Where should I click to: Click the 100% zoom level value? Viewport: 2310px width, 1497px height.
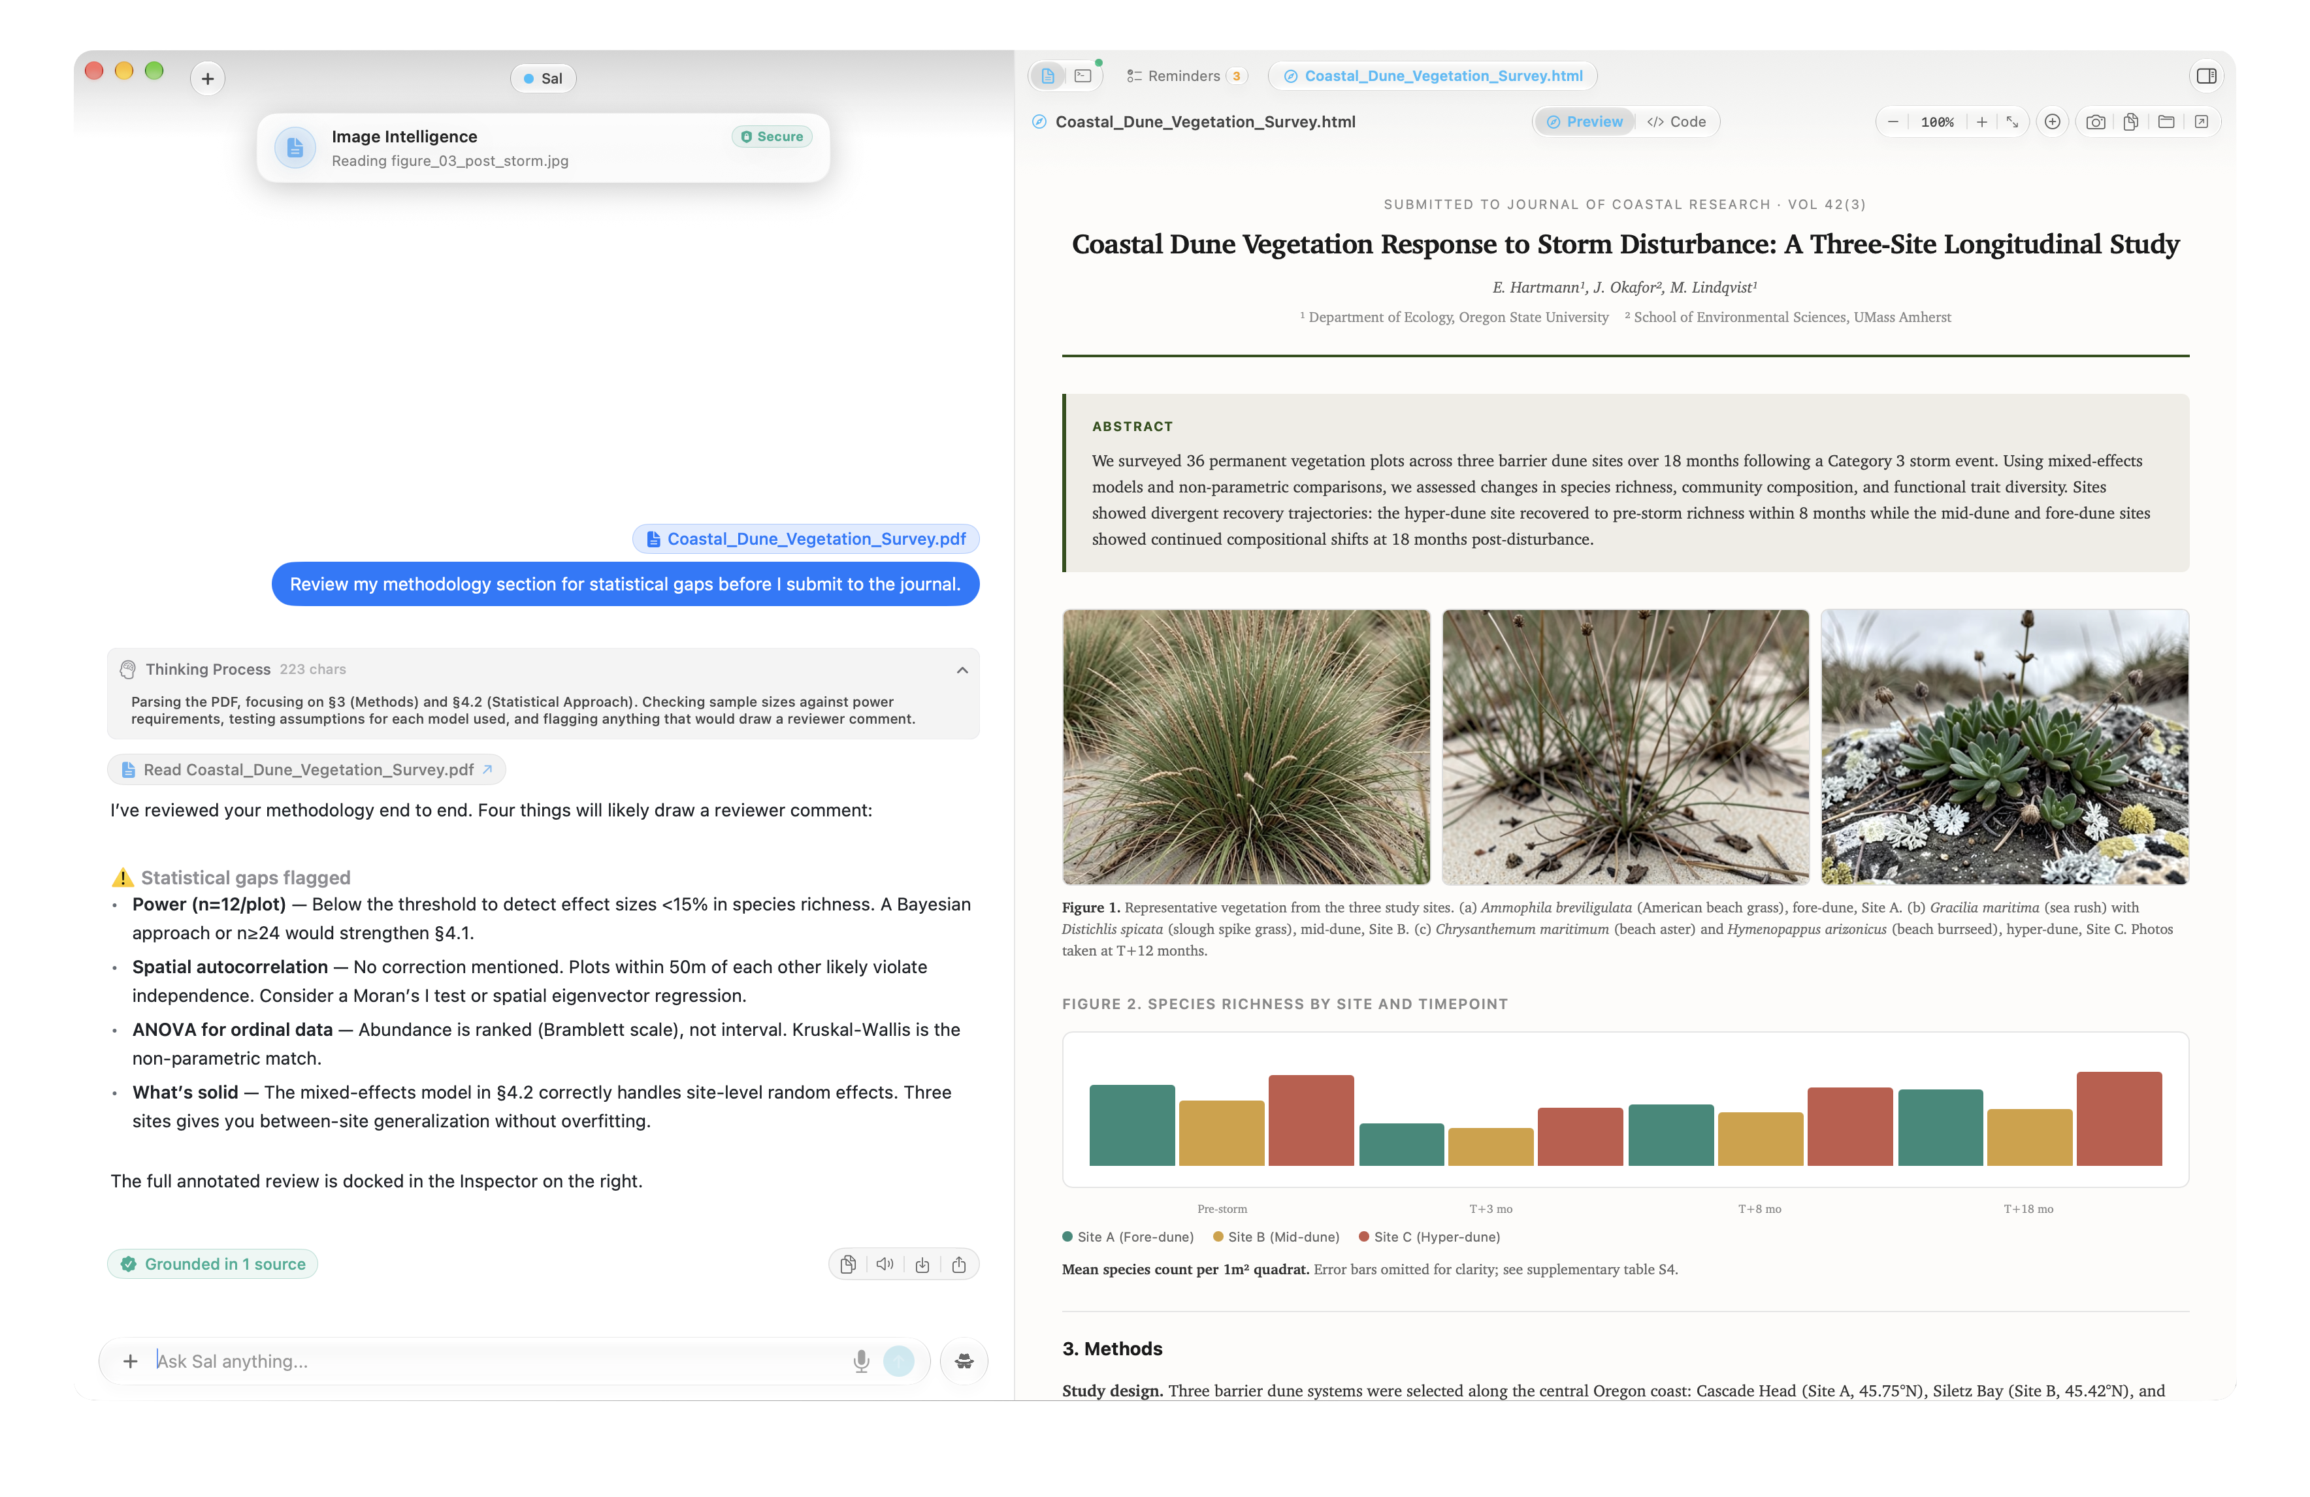point(1937,122)
